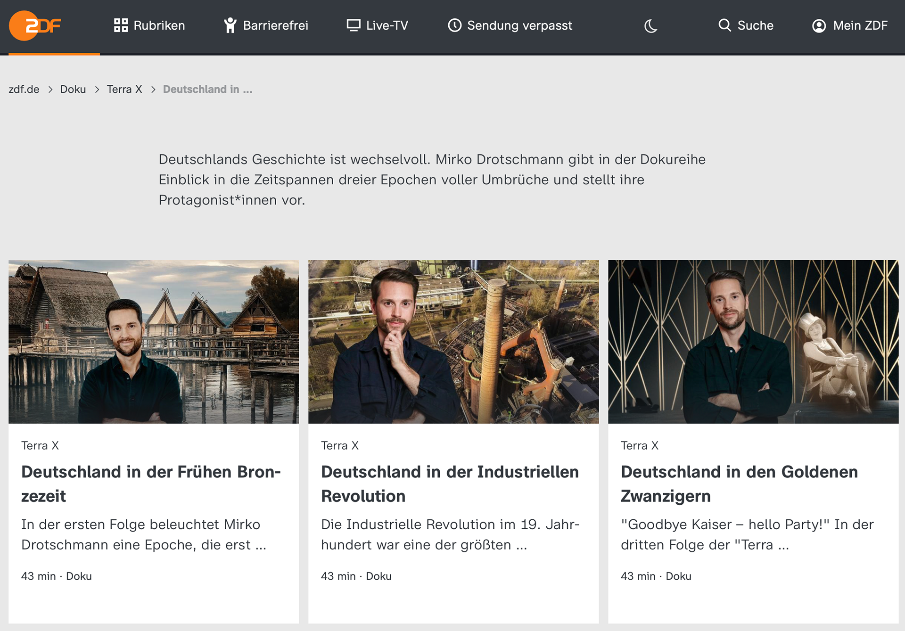Screen dimensions: 905x631
Task: Click the search magnifier icon
Action: pos(724,25)
